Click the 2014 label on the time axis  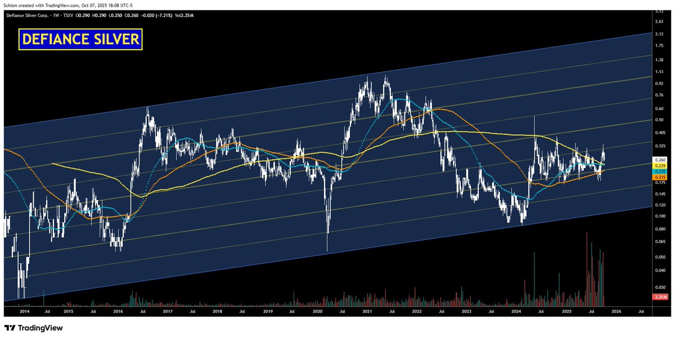pyautogui.click(x=25, y=310)
